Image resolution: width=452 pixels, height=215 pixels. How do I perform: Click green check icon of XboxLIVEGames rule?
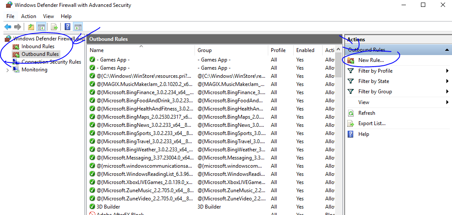coord(92,182)
